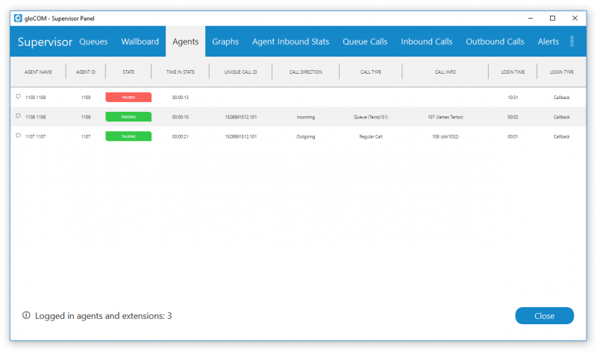
Task: Sort by Time In State column
Action: point(180,72)
